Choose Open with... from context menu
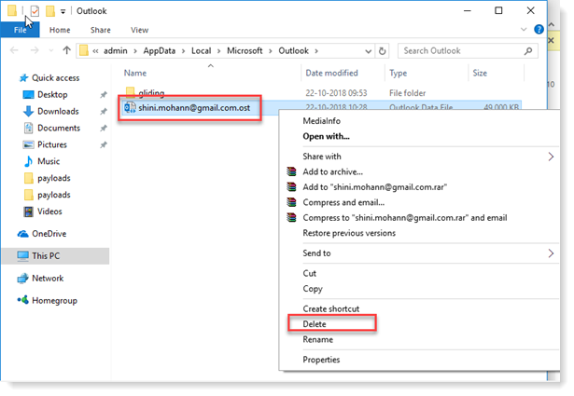Viewport: 574px width, 396px height. tap(326, 136)
